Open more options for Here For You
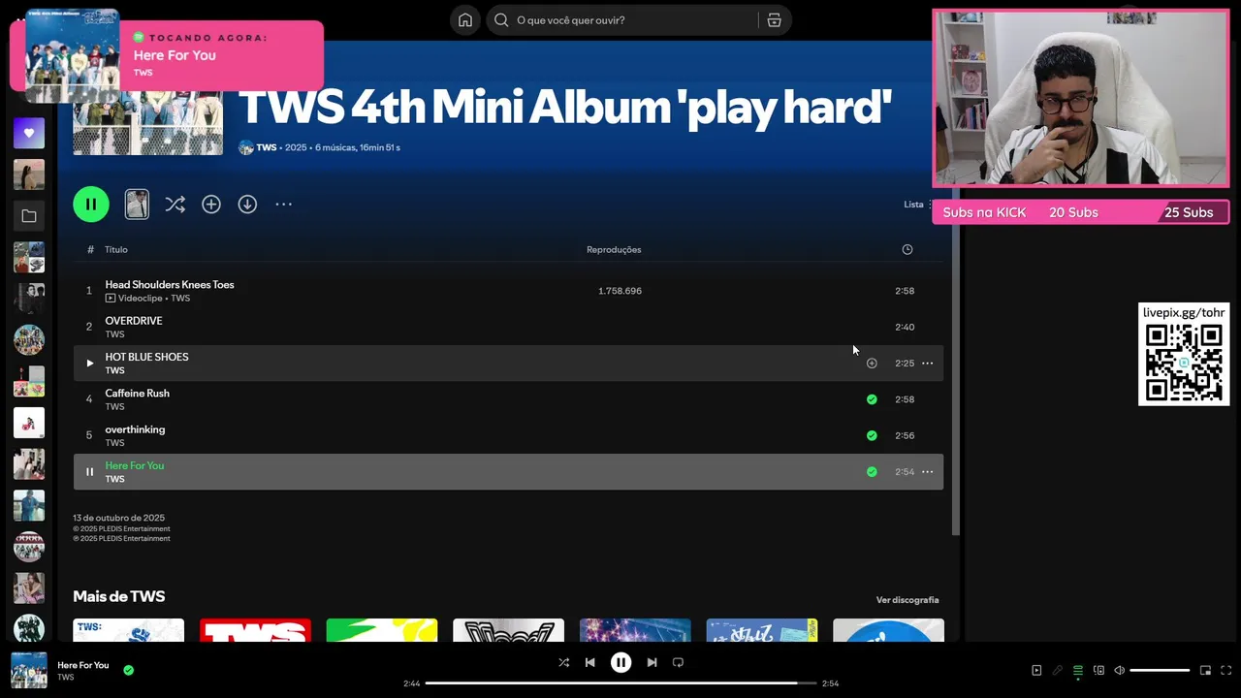 tap(927, 472)
